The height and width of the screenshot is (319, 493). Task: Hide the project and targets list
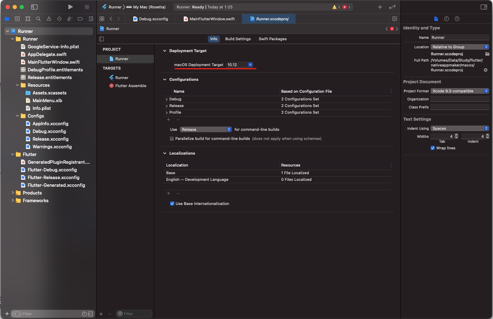102,39
